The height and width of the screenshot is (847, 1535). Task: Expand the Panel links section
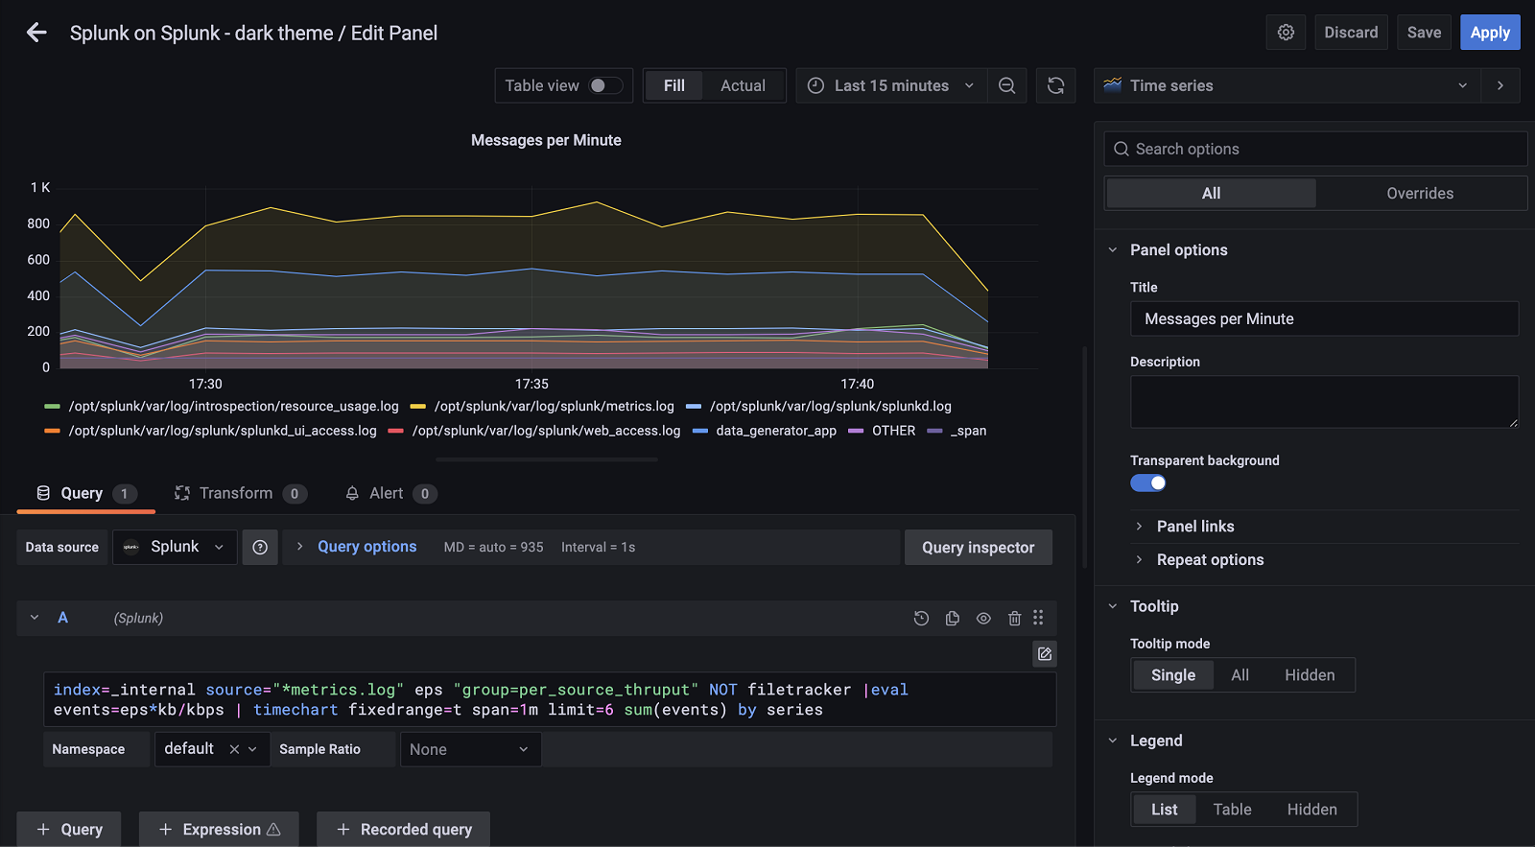click(x=1194, y=527)
